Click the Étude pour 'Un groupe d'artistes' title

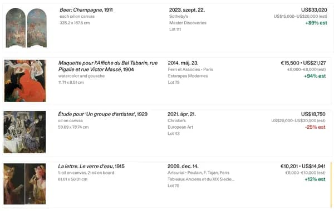tap(102, 114)
